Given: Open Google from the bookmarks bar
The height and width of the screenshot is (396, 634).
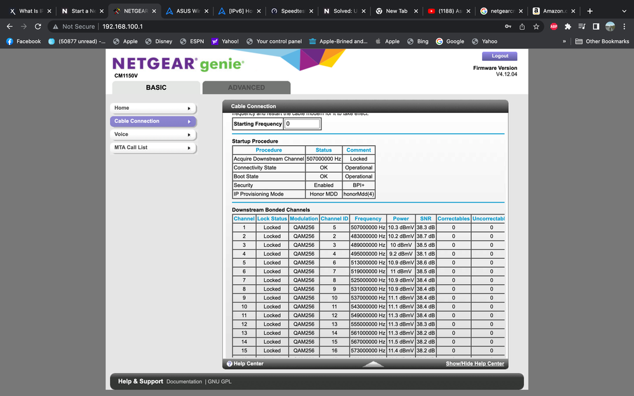Looking at the screenshot, I should 450,41.
